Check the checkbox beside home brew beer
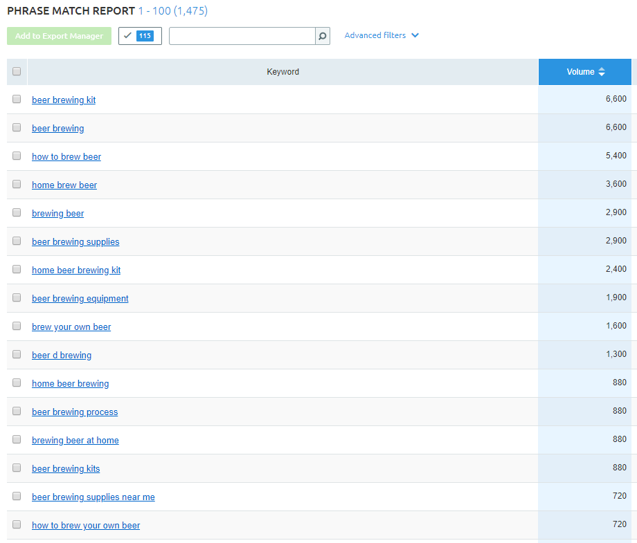 (16, 184)
